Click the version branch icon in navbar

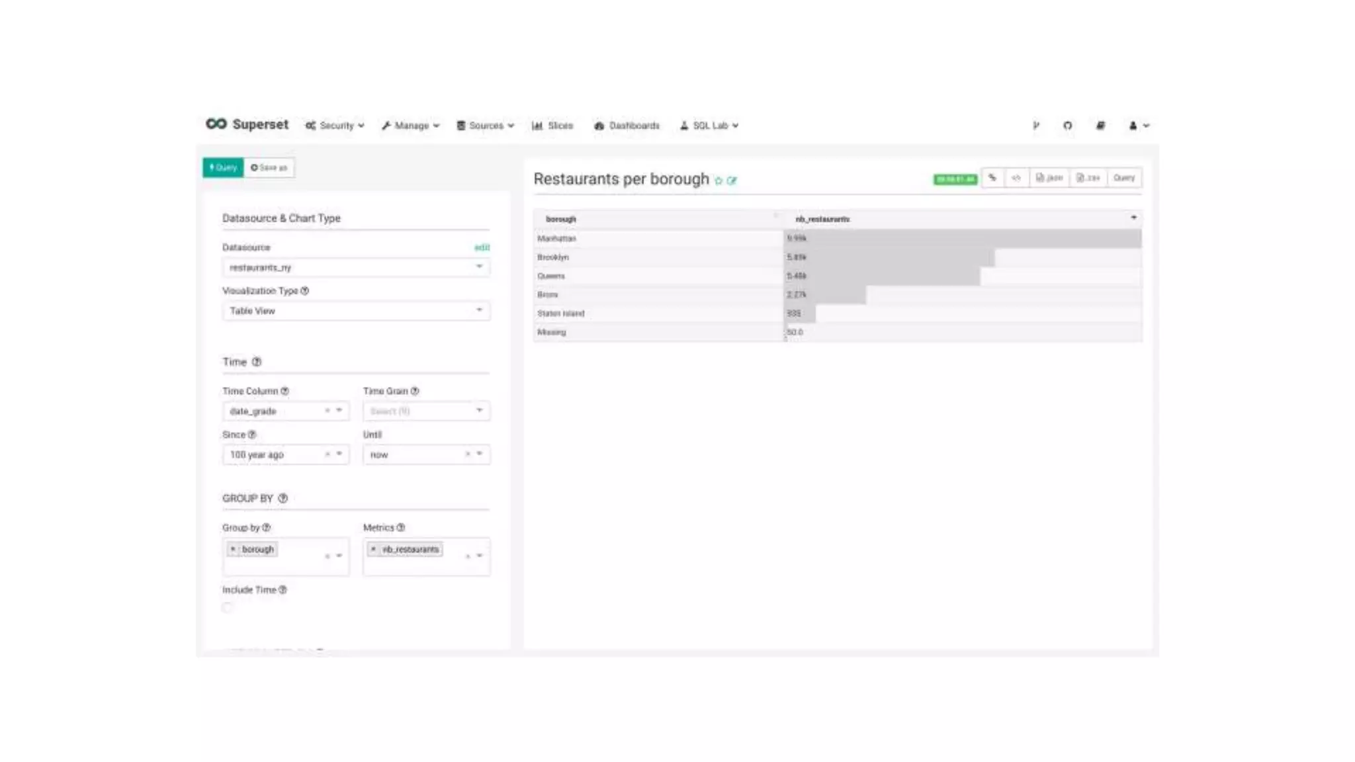(1036, 126)
